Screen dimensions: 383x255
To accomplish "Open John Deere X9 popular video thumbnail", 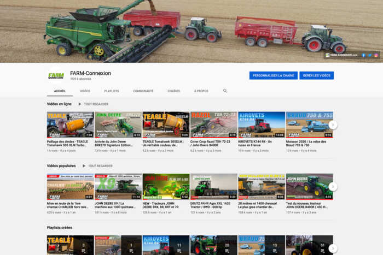I will click(118, 187).
